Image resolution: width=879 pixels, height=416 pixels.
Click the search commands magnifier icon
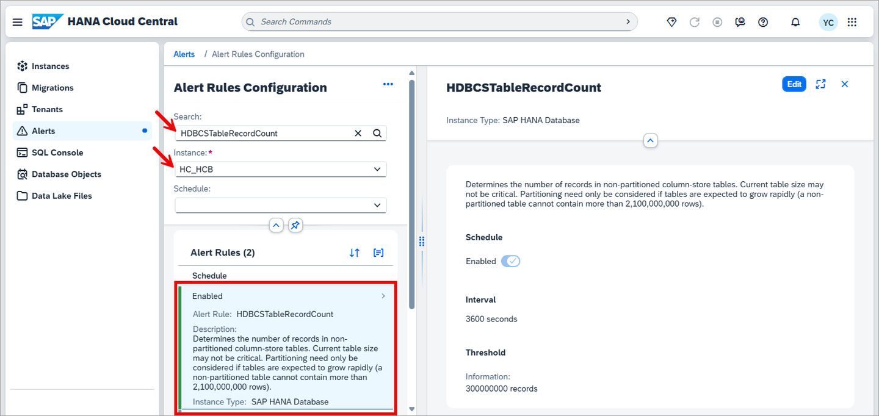[250, 22]
